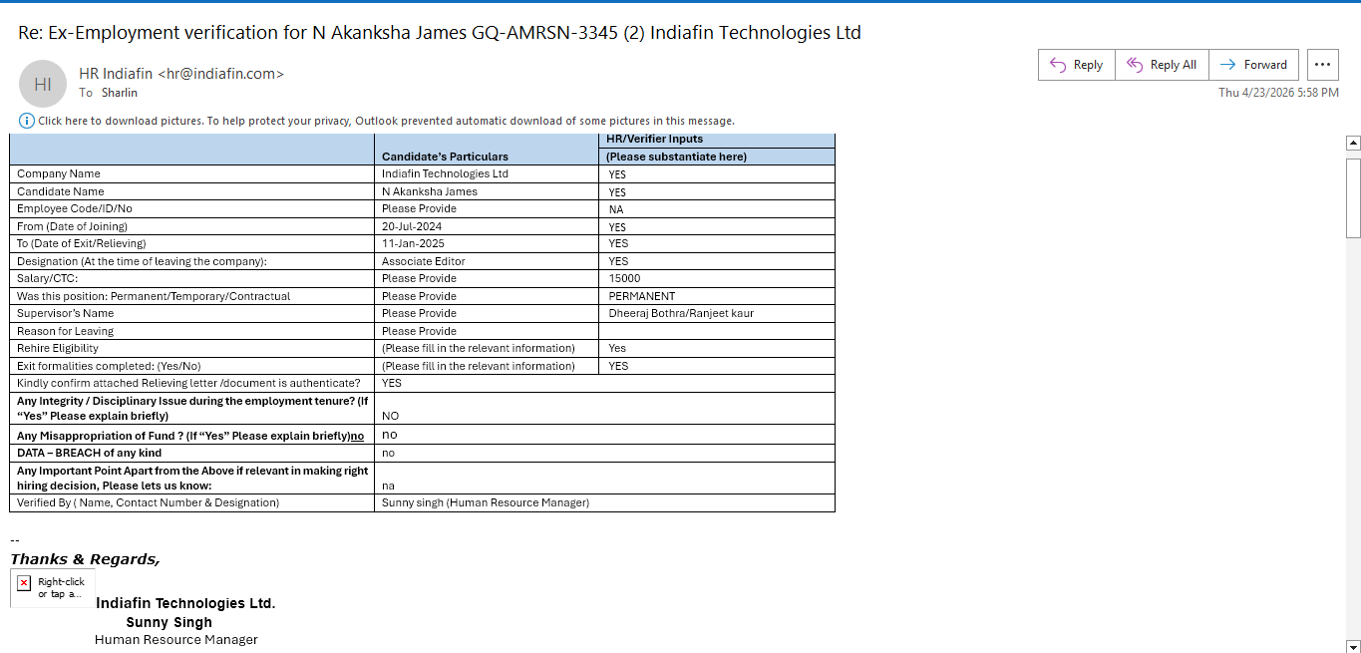Click the Reply button label
Image resolution: width=1361 pixels, height=653 pixels.
pos(1088,65)
